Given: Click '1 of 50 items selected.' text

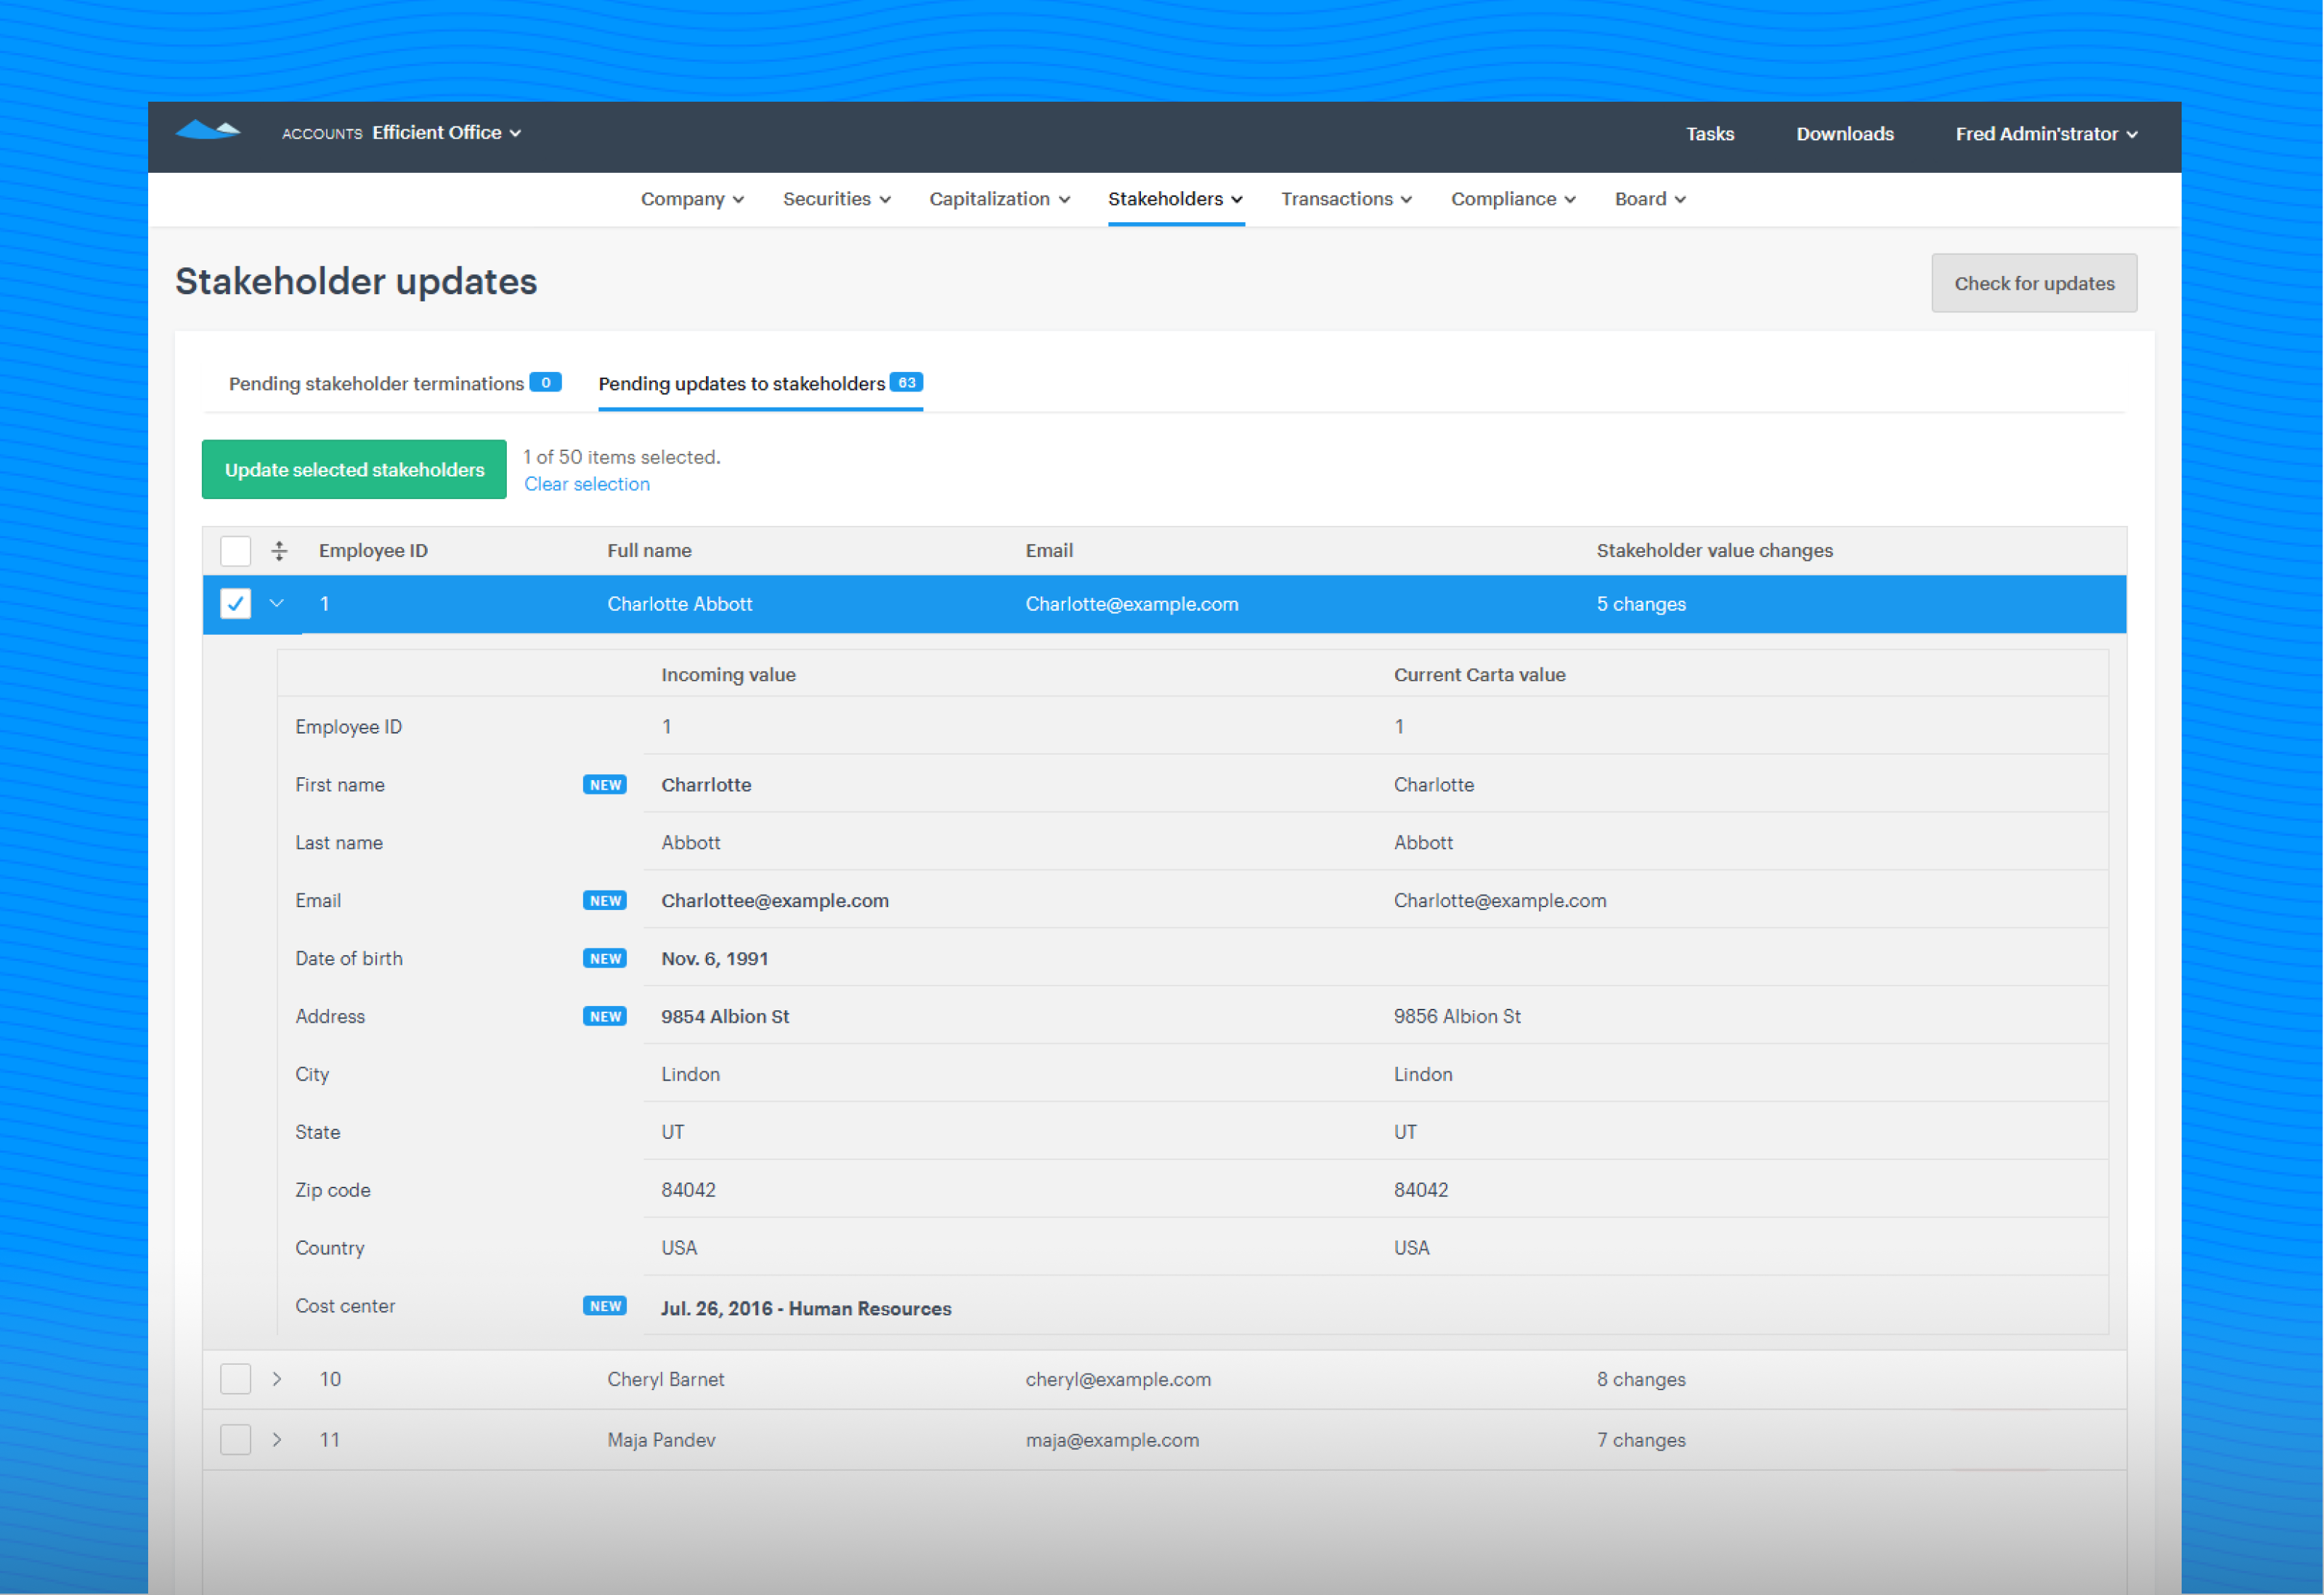Looking at the screenshot, I should point(622,458).
